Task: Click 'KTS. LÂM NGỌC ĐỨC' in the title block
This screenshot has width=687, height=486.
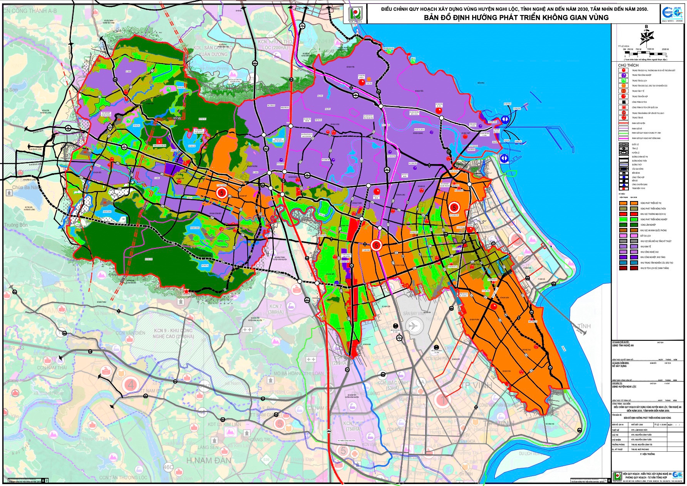Action: click(639, 430)
